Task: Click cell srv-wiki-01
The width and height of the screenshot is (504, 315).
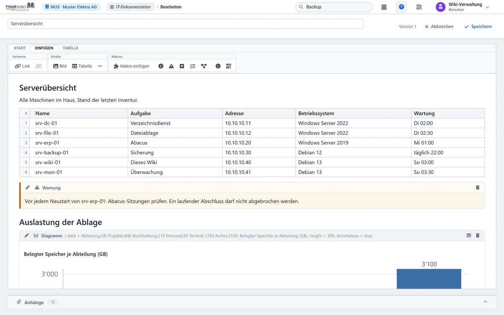Action: pyautogui.click(x=79, y=162)
